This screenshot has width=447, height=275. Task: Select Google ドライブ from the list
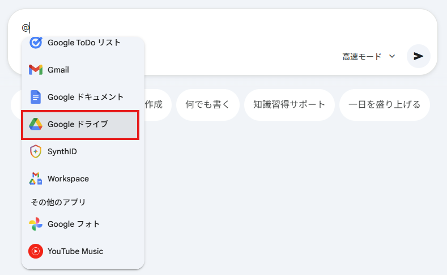(x=78, y=124)
